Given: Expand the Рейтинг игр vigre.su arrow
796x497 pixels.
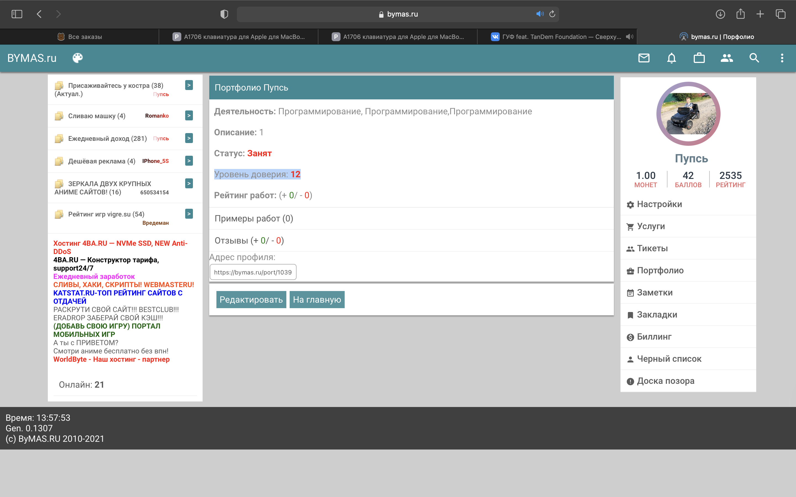Looking at the screenshot, I should pos(189,214).
